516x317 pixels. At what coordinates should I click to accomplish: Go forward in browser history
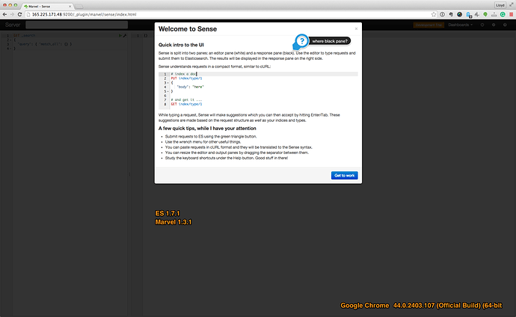pos(12,14)
